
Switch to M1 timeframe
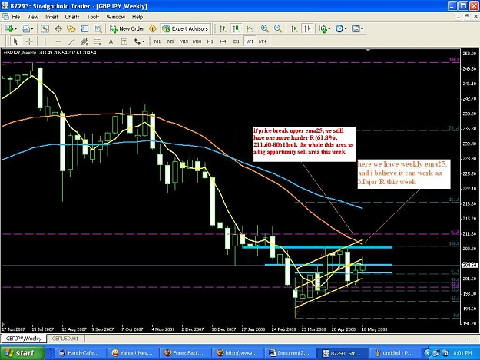[x=157, y=41]
